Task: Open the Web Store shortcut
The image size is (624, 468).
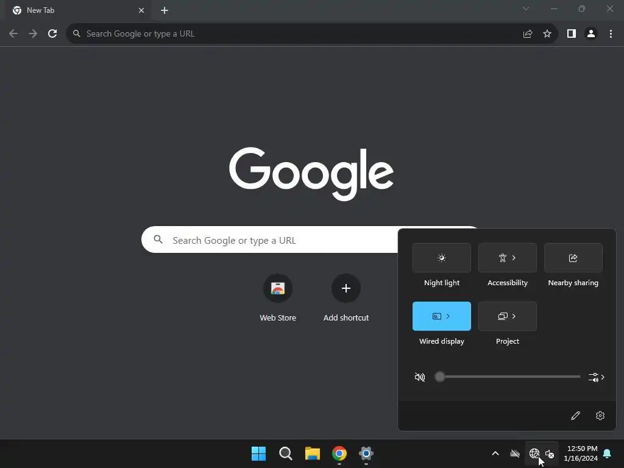Action: [x=278, y=297]
